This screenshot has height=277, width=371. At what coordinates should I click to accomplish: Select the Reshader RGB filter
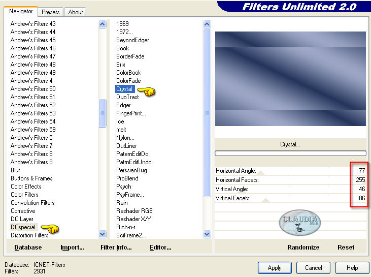click(134, 211)
